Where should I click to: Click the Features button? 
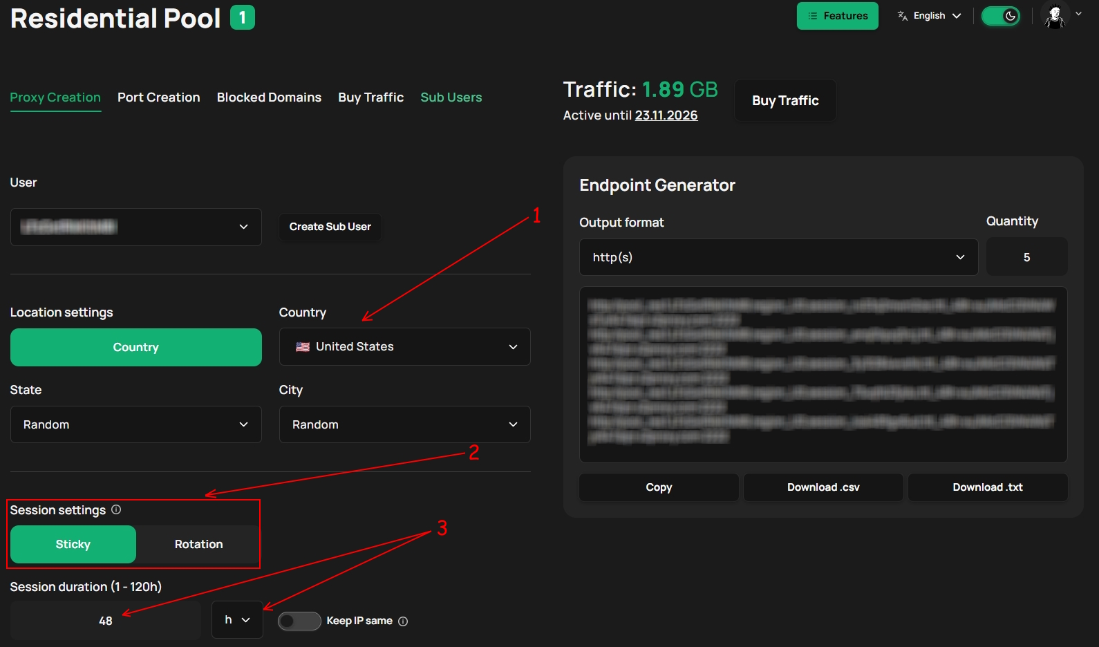pyautogui.click(x=838, y=16)
